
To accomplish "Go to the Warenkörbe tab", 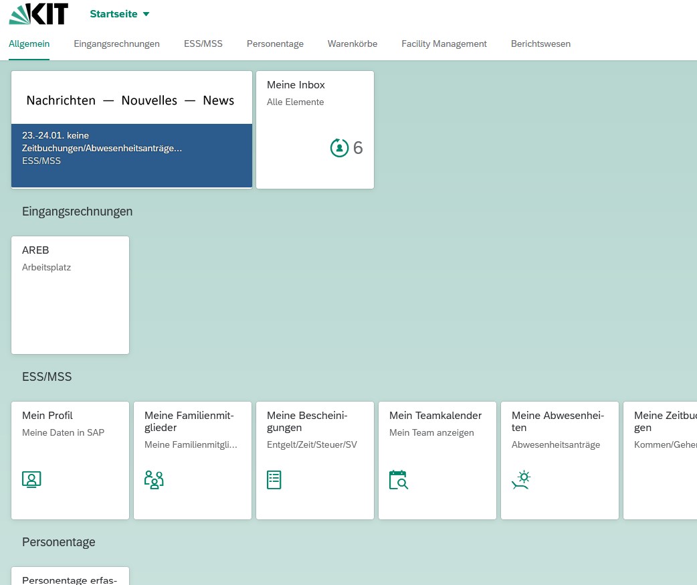I will click(x=353, y=44).
